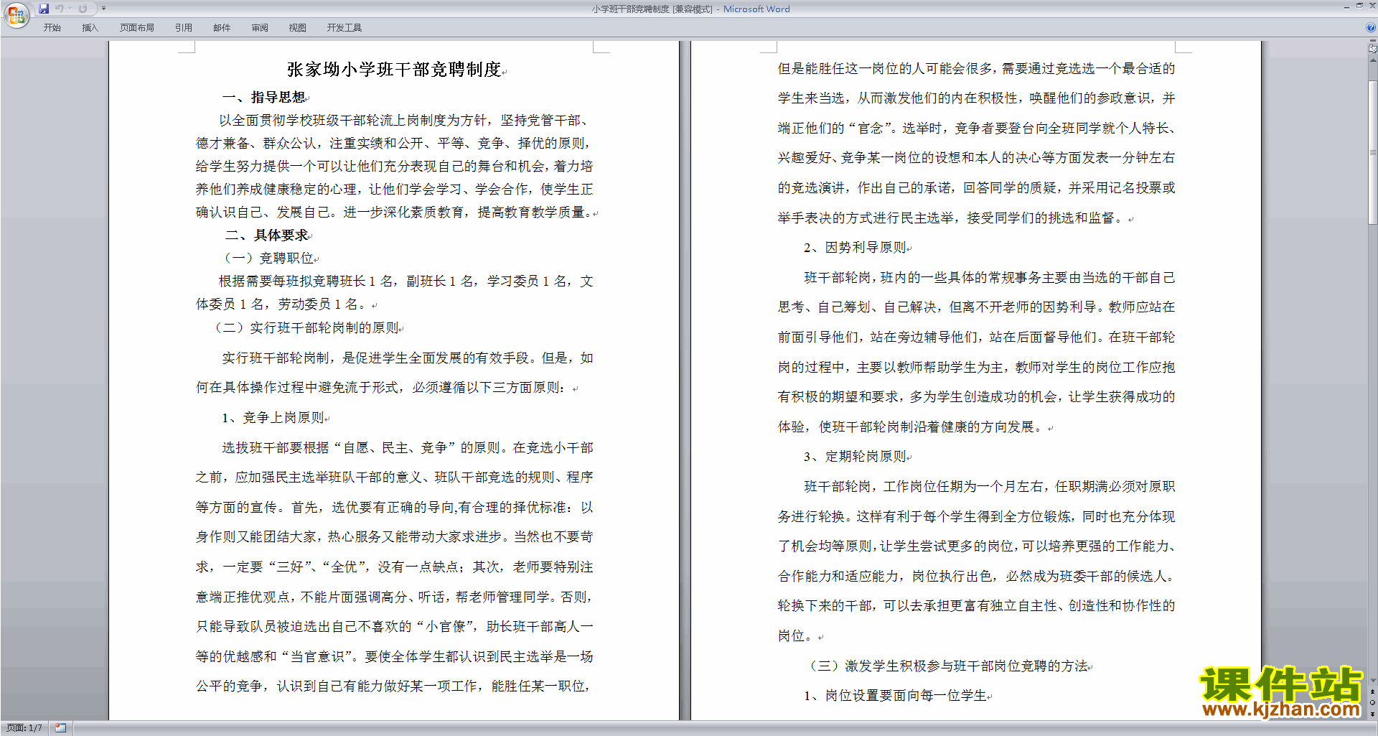Click the subheading （三）激发学生积极参与班干部岗位竞聘的方法
This screenshot has width=1378, height=736.
pyautogui.click(x=947, y=666)
